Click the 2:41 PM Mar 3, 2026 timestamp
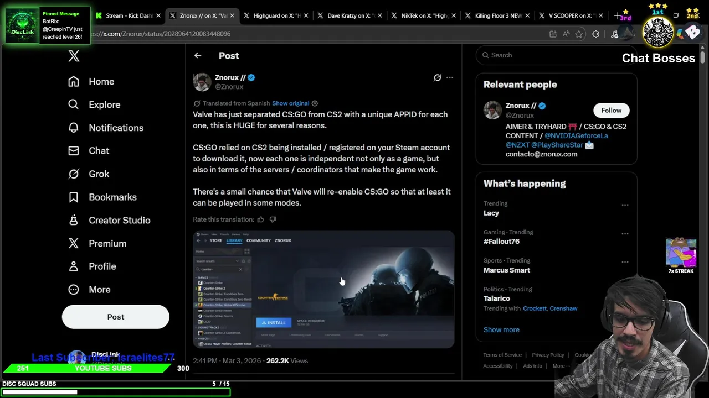 click(x=228, y=360)
